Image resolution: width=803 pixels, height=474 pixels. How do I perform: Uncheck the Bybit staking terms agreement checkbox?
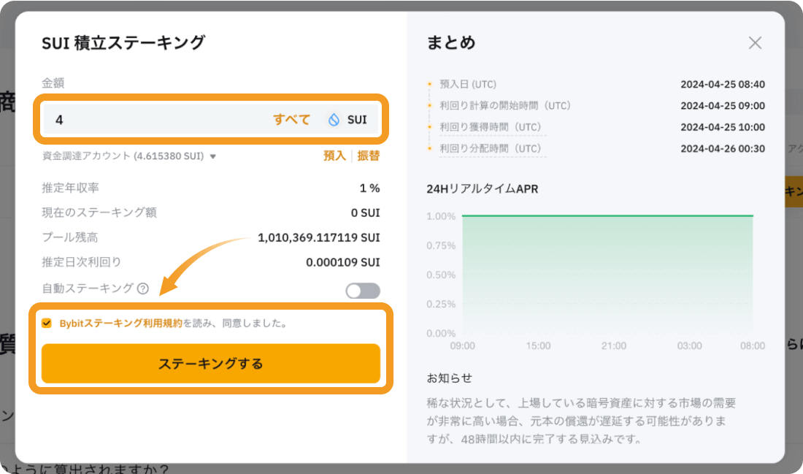(47, 323)
